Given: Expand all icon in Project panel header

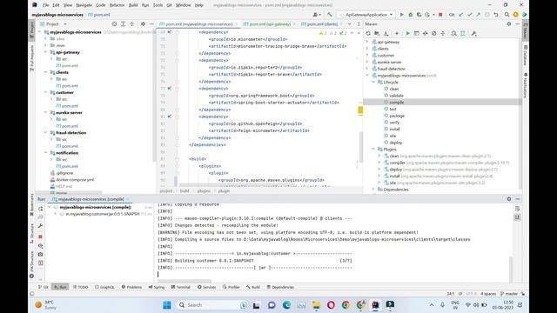Looking at the screenshot, I should [x=123, y=23].
